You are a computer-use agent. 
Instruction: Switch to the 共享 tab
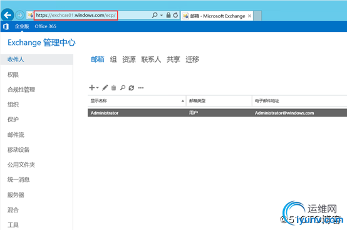(173, 60)
